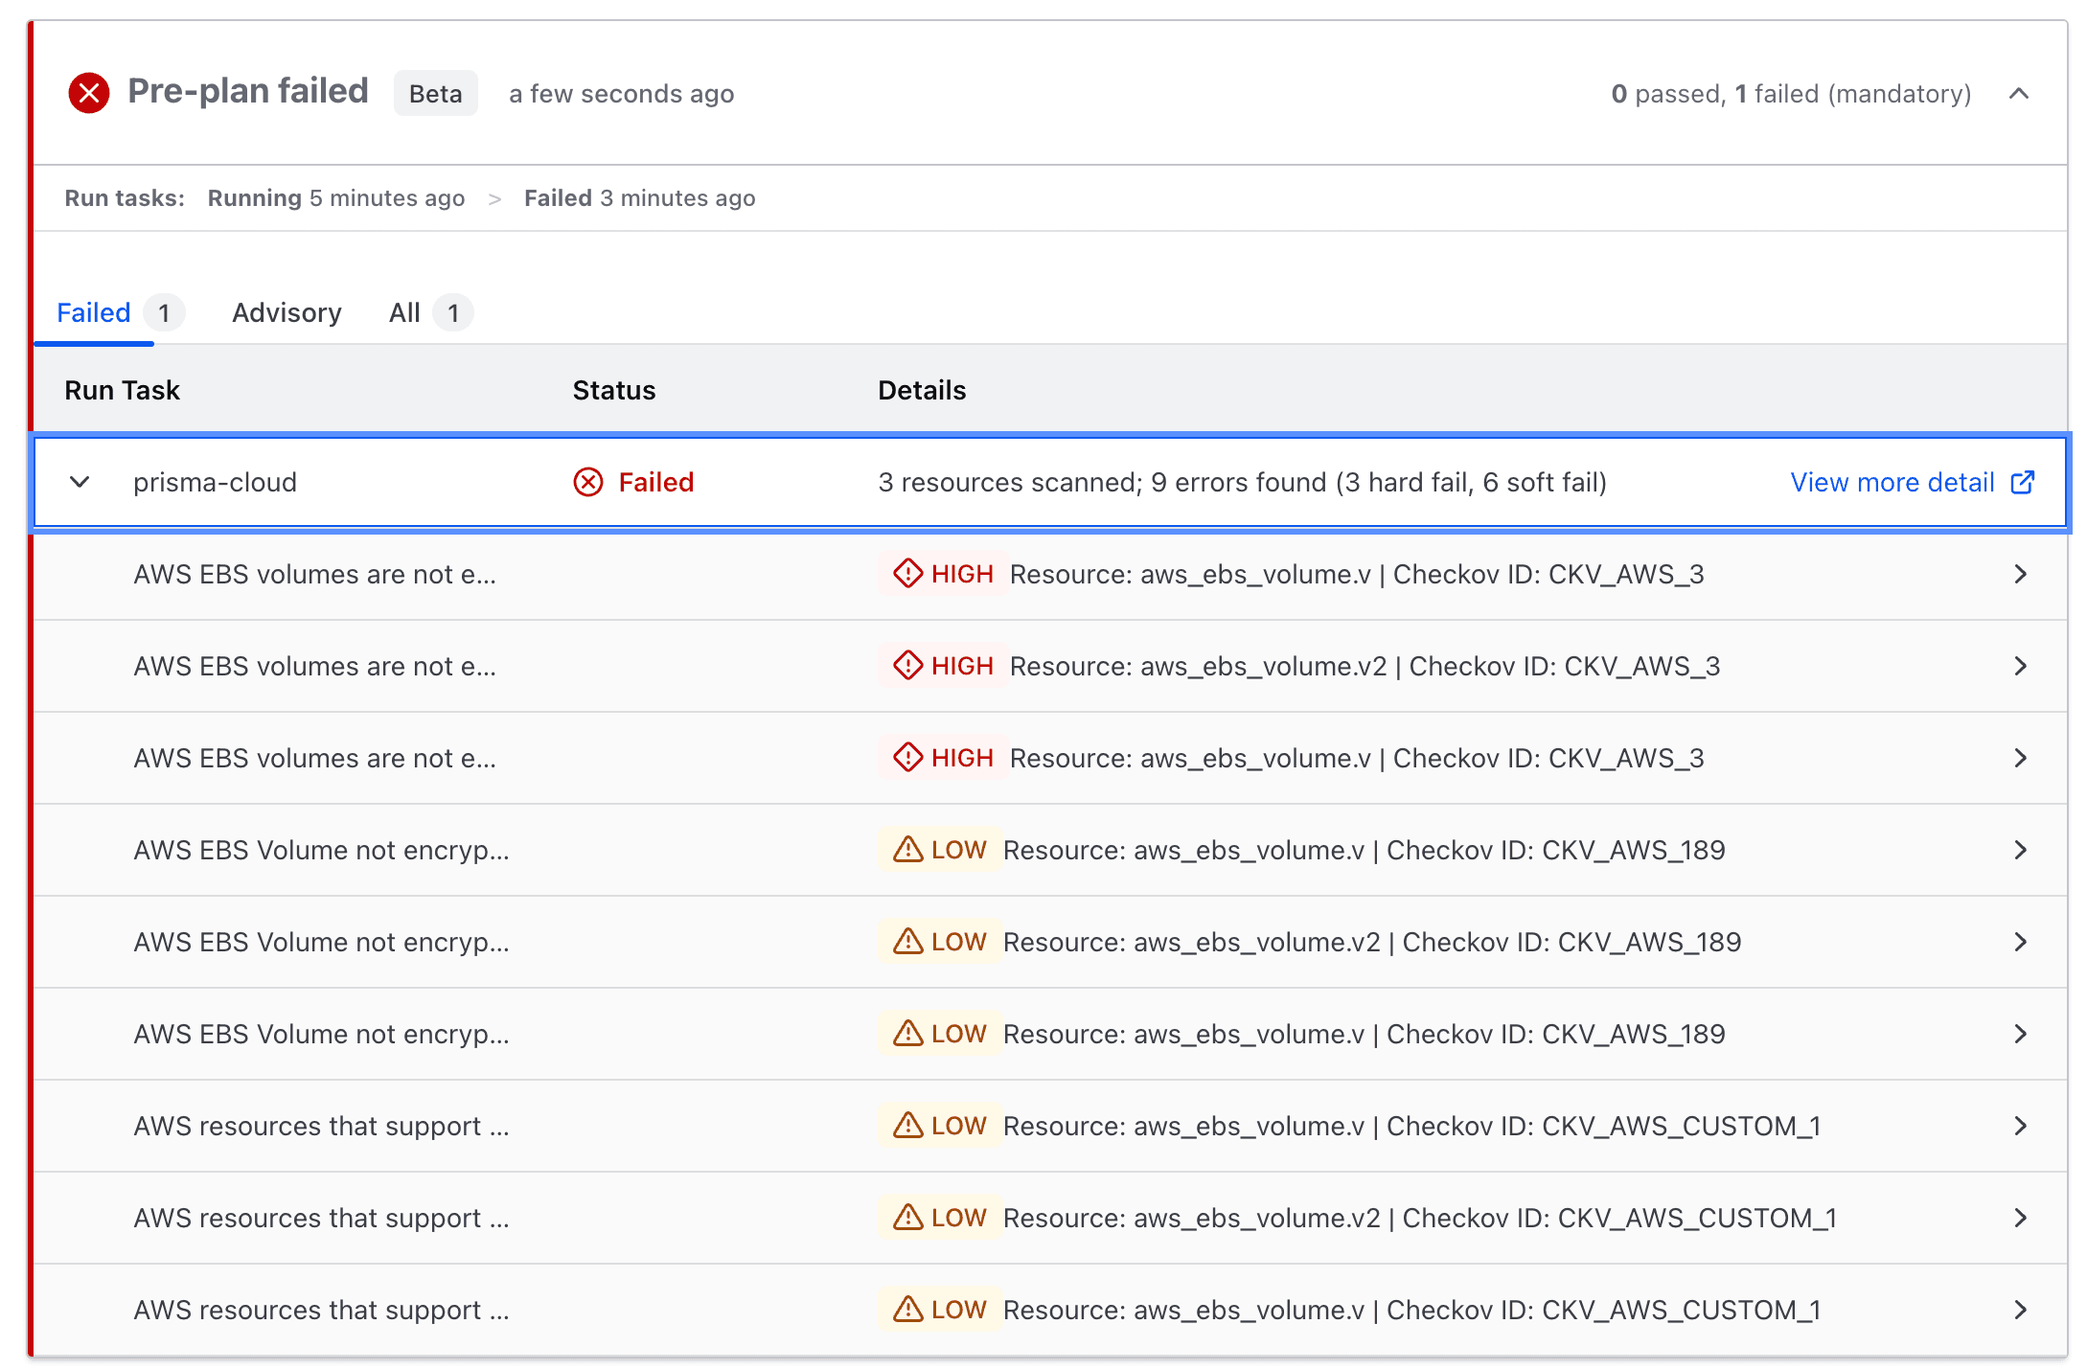
Task: Select the Failed tab
Action: tap(92, 312)
